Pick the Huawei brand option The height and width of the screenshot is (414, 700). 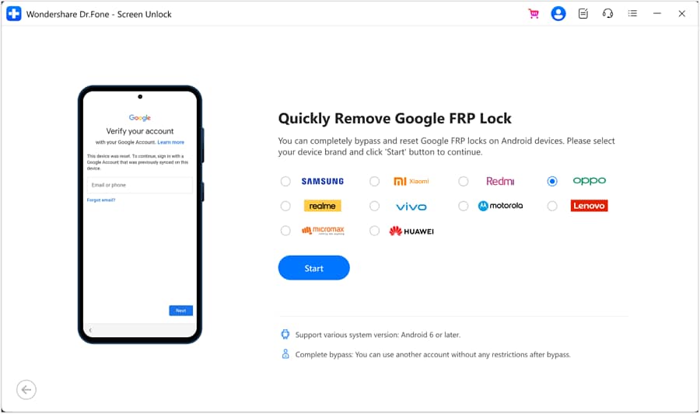pyautogui.click(x=375, y=231)
